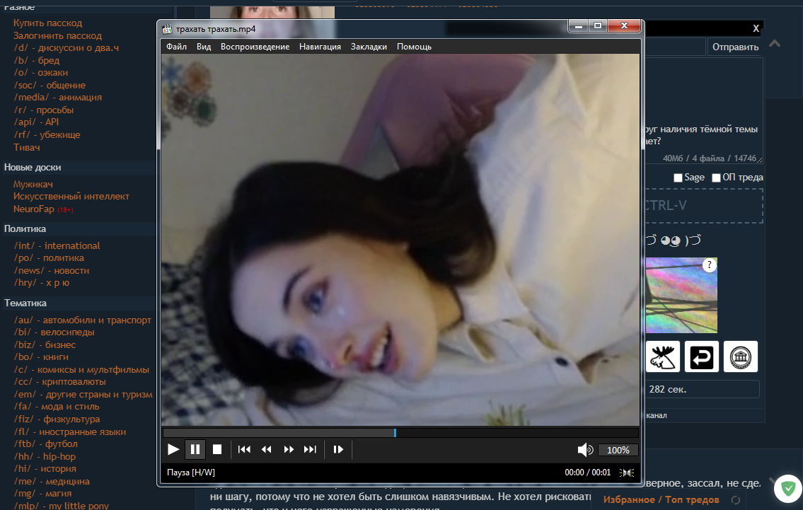Click the Отправить button
Screen dimensions: 803x510
[735, 47]
